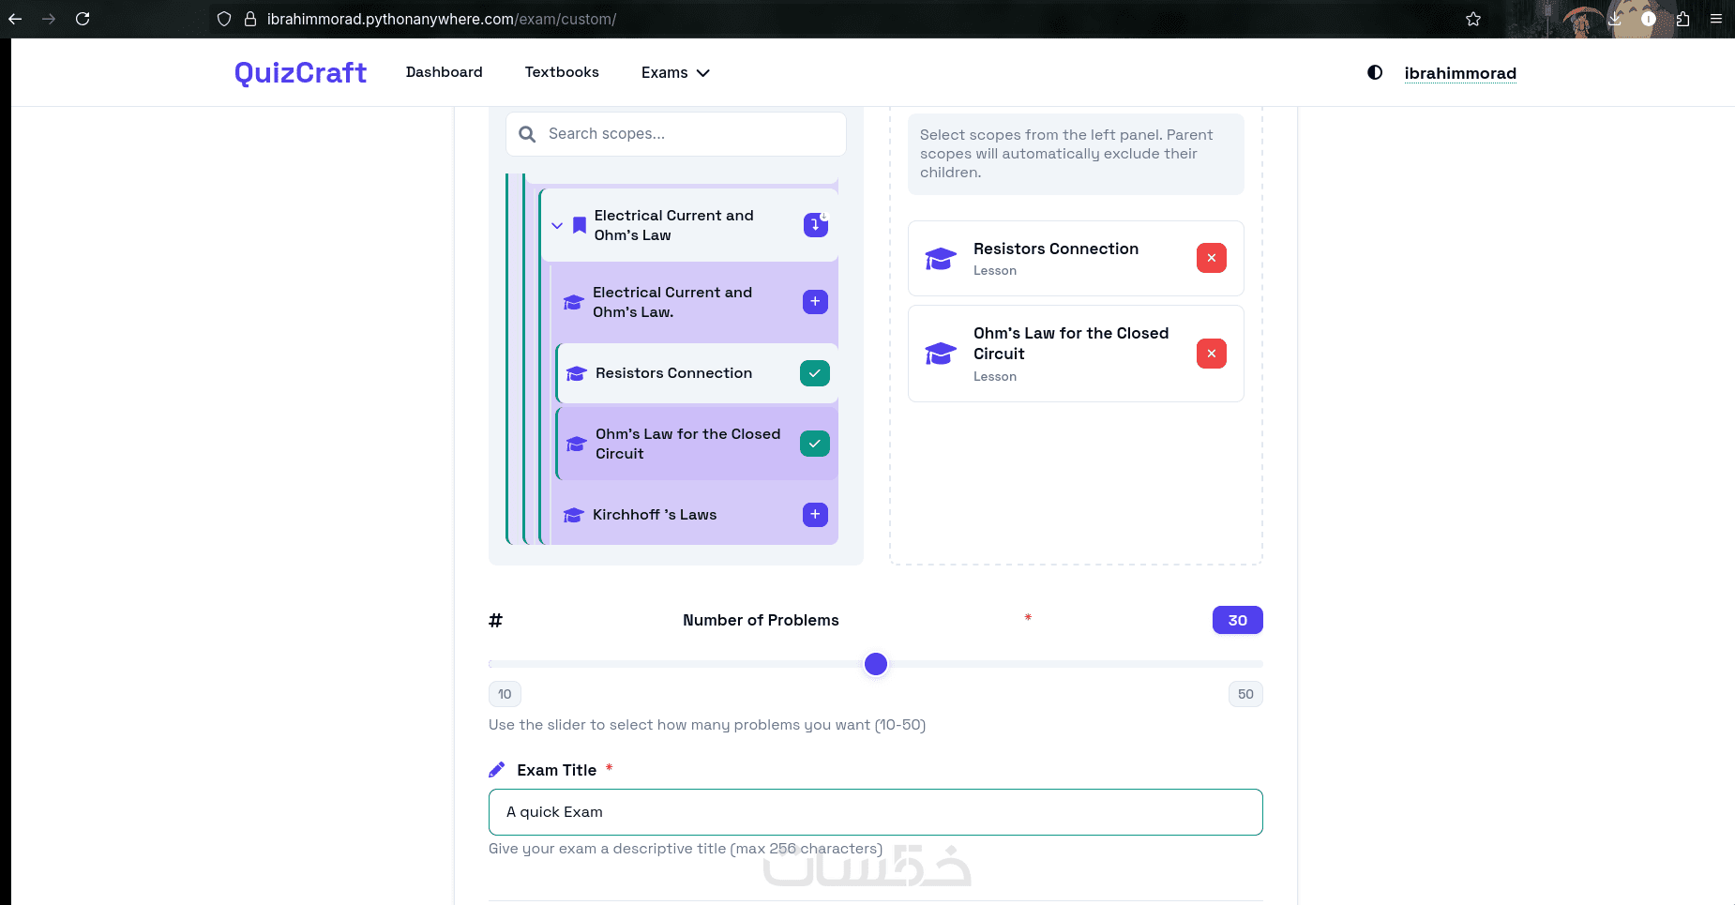Click the bookmark icon beside the chapter title

(580, 225)
